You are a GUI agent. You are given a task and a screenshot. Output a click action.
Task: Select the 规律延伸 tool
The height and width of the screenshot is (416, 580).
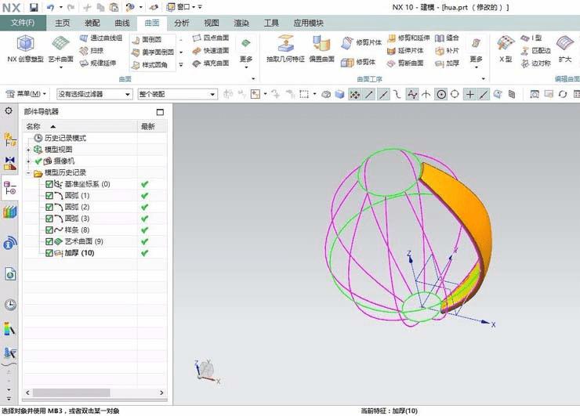point(98,63)
